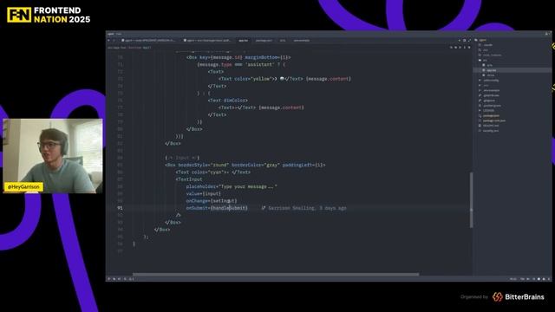Click the editor vertical scrollbar thumb
Screen dimensions: 555x312
coord(471,200)
